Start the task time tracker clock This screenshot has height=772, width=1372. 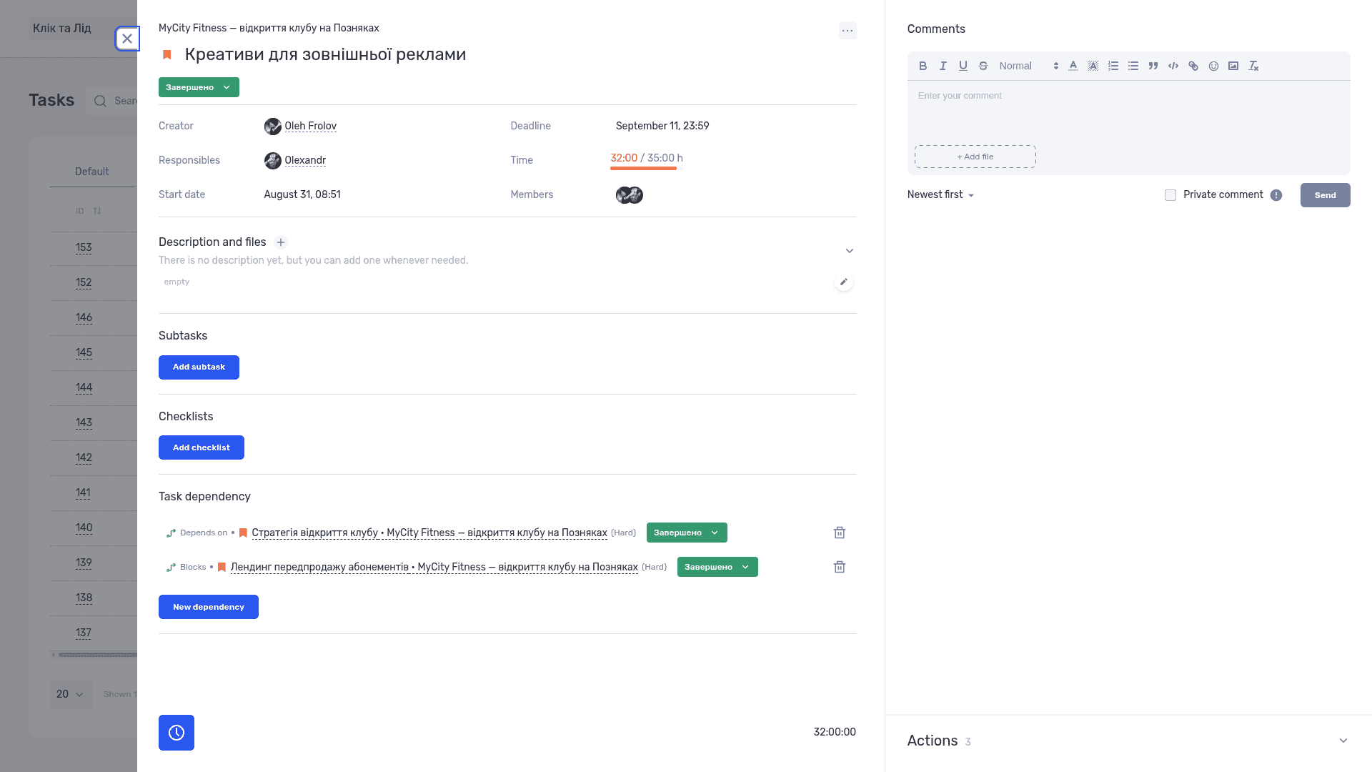click(177, 733)
